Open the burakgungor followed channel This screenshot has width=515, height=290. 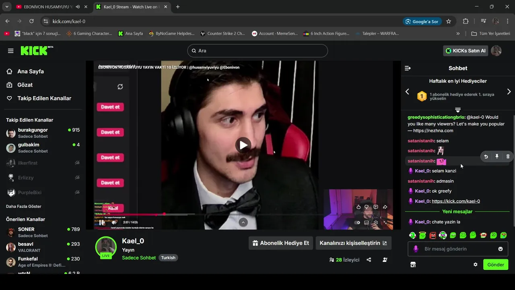tap(43, 133)
